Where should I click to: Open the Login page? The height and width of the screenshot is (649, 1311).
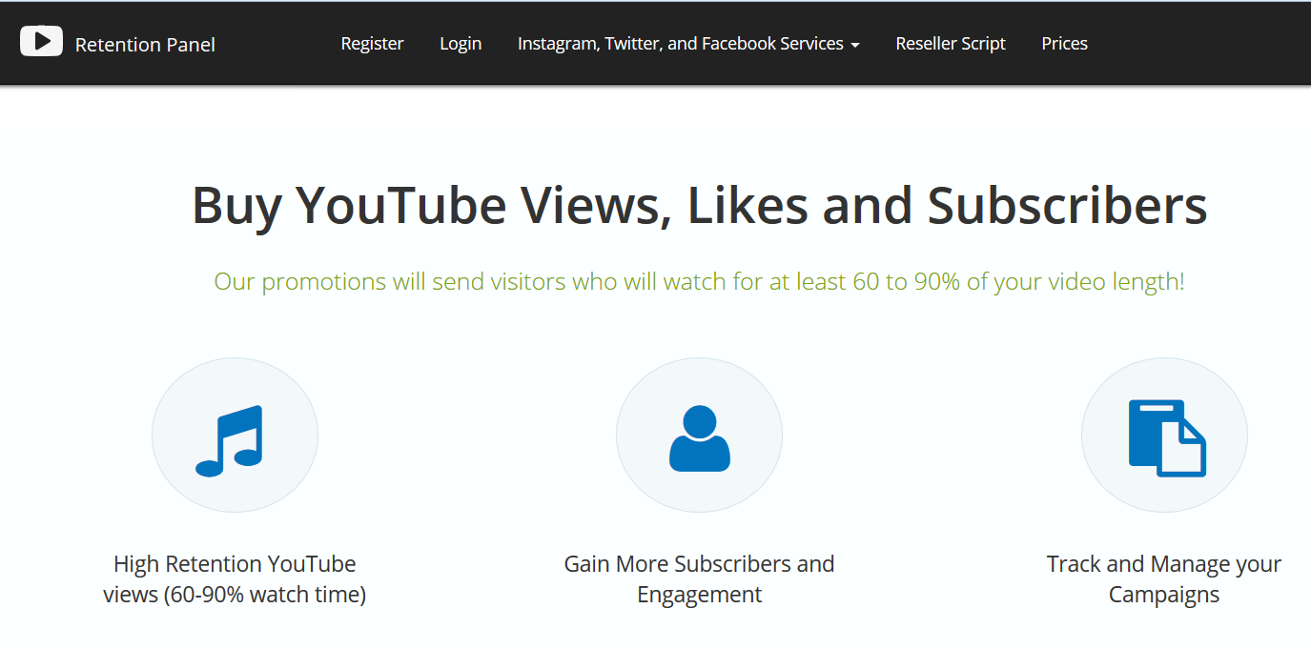click(461, 43)
